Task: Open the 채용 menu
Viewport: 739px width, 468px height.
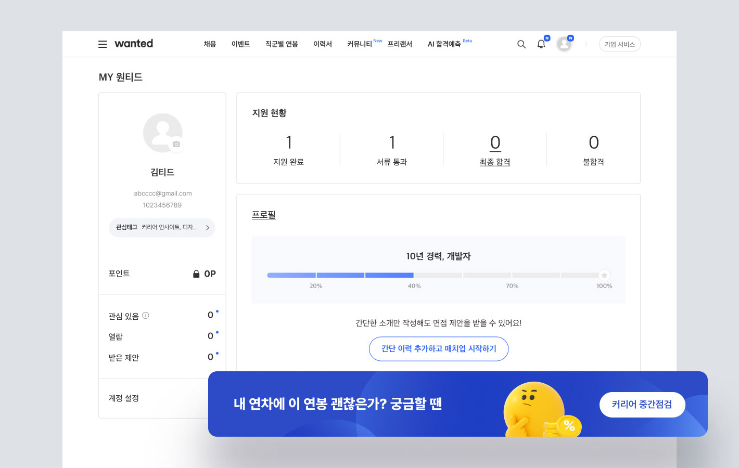Action: pyautogui.click(x=210, y=44)
